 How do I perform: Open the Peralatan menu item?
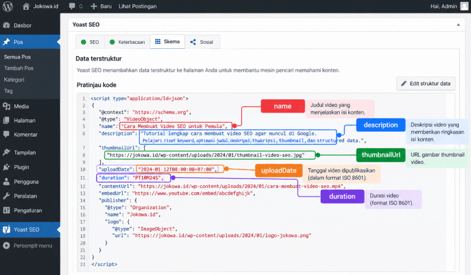[x=30, y=196]
